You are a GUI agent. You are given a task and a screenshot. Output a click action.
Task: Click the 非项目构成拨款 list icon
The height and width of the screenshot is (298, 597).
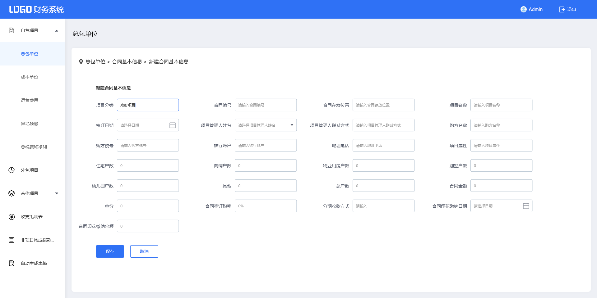click(x=12, y=240)
